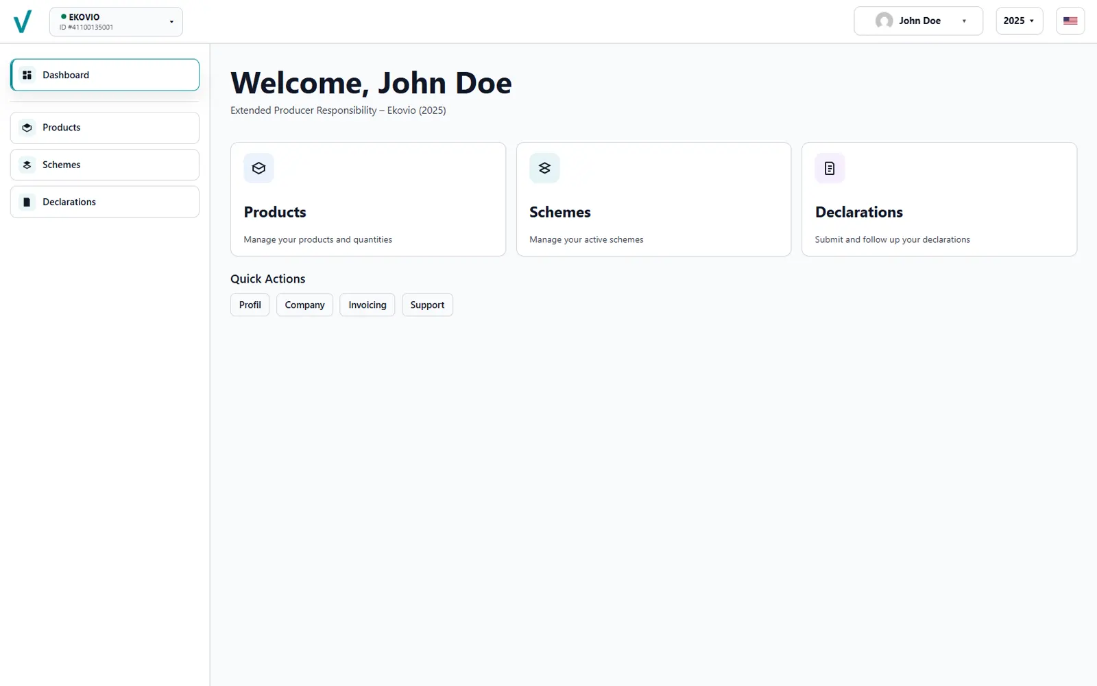Click the John Doe avatar image
The width and height of the screenshot is (1097, 686).
884,21
